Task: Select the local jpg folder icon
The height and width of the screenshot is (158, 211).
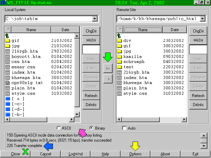Action: (7, 46)
